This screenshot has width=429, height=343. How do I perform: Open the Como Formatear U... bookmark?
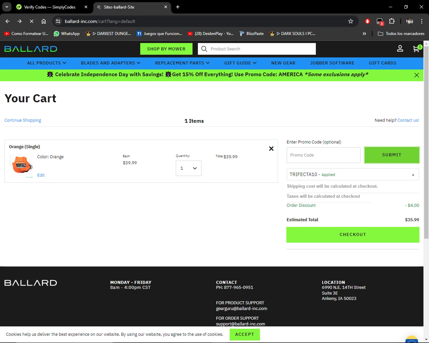click(x=26, y=33)
